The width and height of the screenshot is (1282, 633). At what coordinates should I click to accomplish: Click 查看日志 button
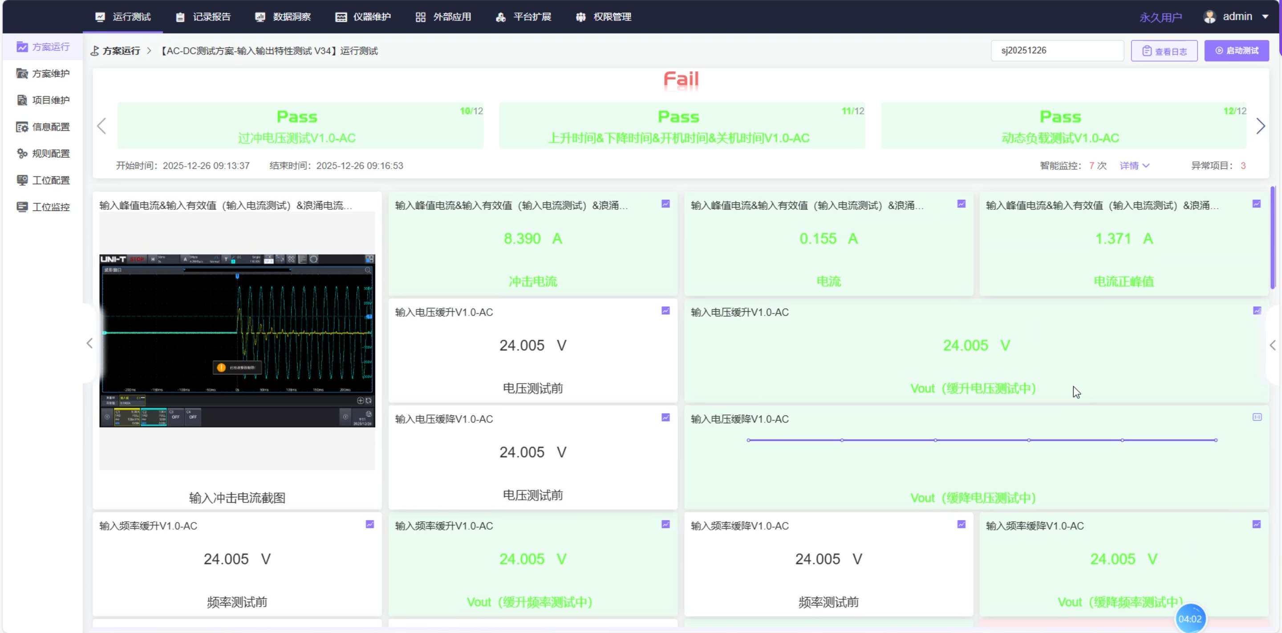click(x=1164, y=51)
